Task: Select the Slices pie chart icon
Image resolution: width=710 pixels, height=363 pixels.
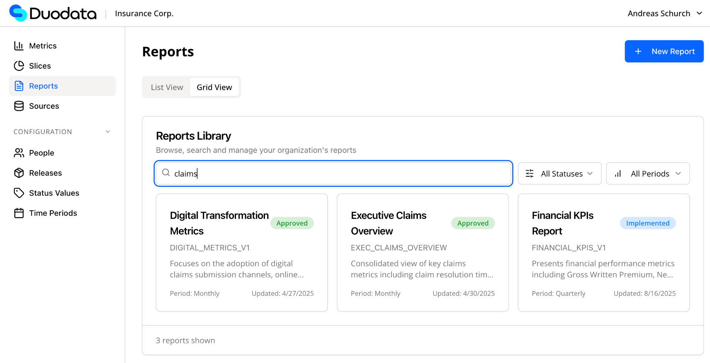Action: pos(19,66)
